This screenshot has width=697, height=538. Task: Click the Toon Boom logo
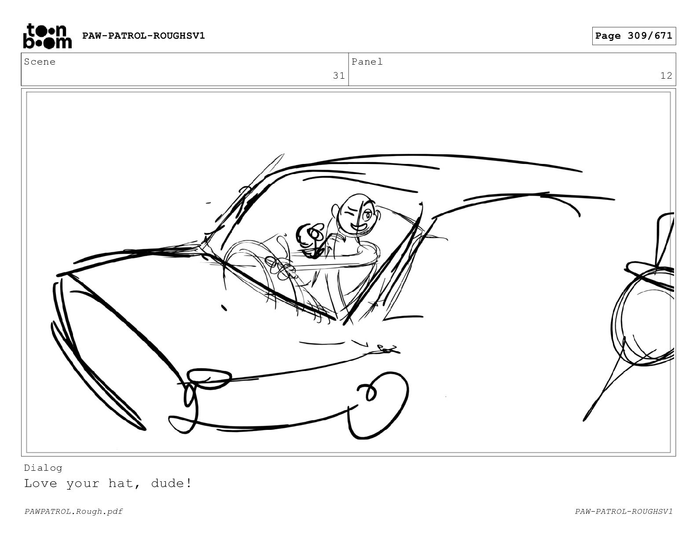(x=47, y=36)
